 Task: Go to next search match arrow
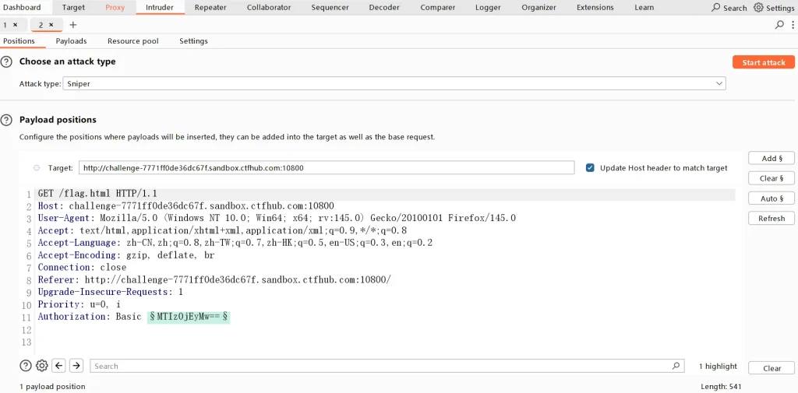(76, 366)
